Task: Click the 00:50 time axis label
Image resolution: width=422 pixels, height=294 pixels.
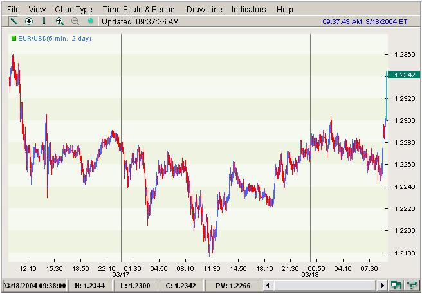Action: tap(316, 269)
